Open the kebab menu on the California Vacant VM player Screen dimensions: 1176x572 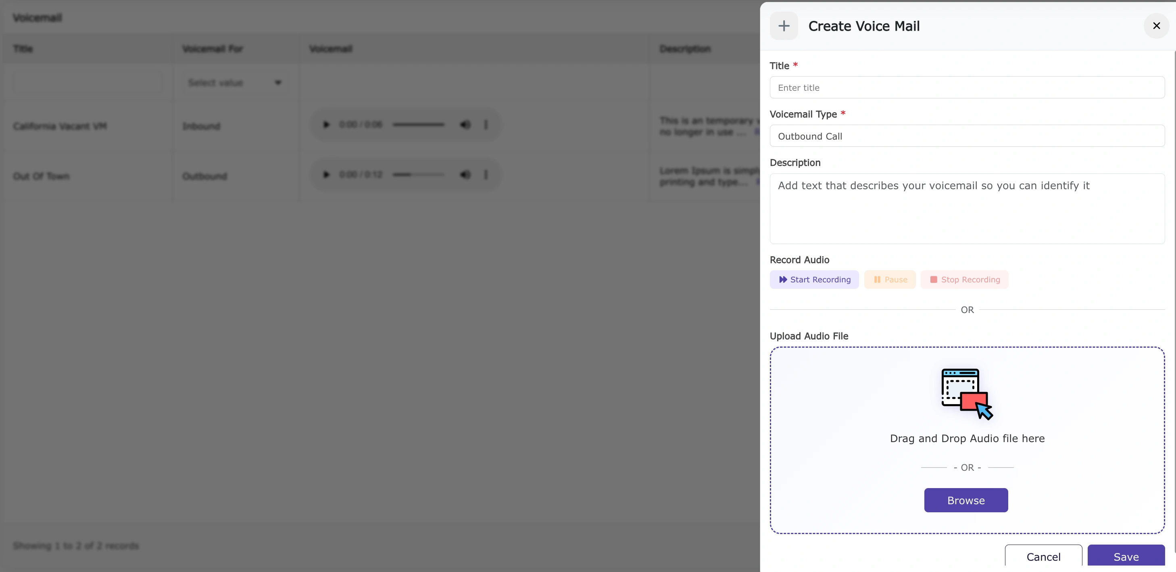pyautogui.click(x=485, y=124)
